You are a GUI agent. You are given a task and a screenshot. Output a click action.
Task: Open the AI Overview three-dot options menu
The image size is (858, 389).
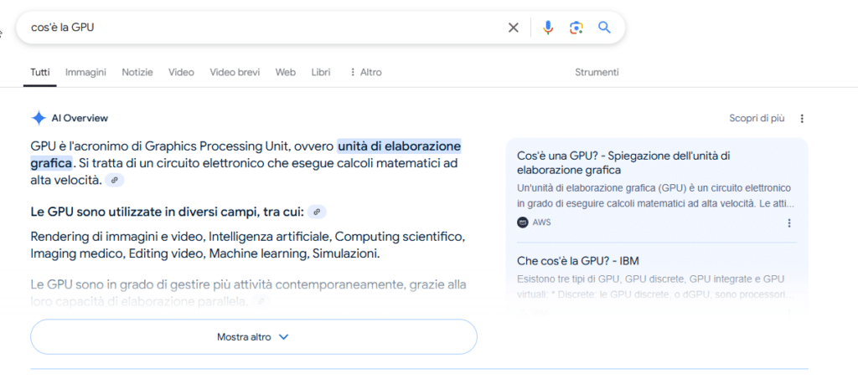coord(802,119)
